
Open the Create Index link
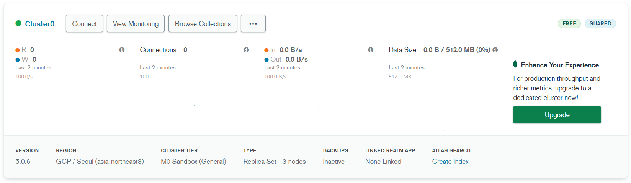(450, 162)
